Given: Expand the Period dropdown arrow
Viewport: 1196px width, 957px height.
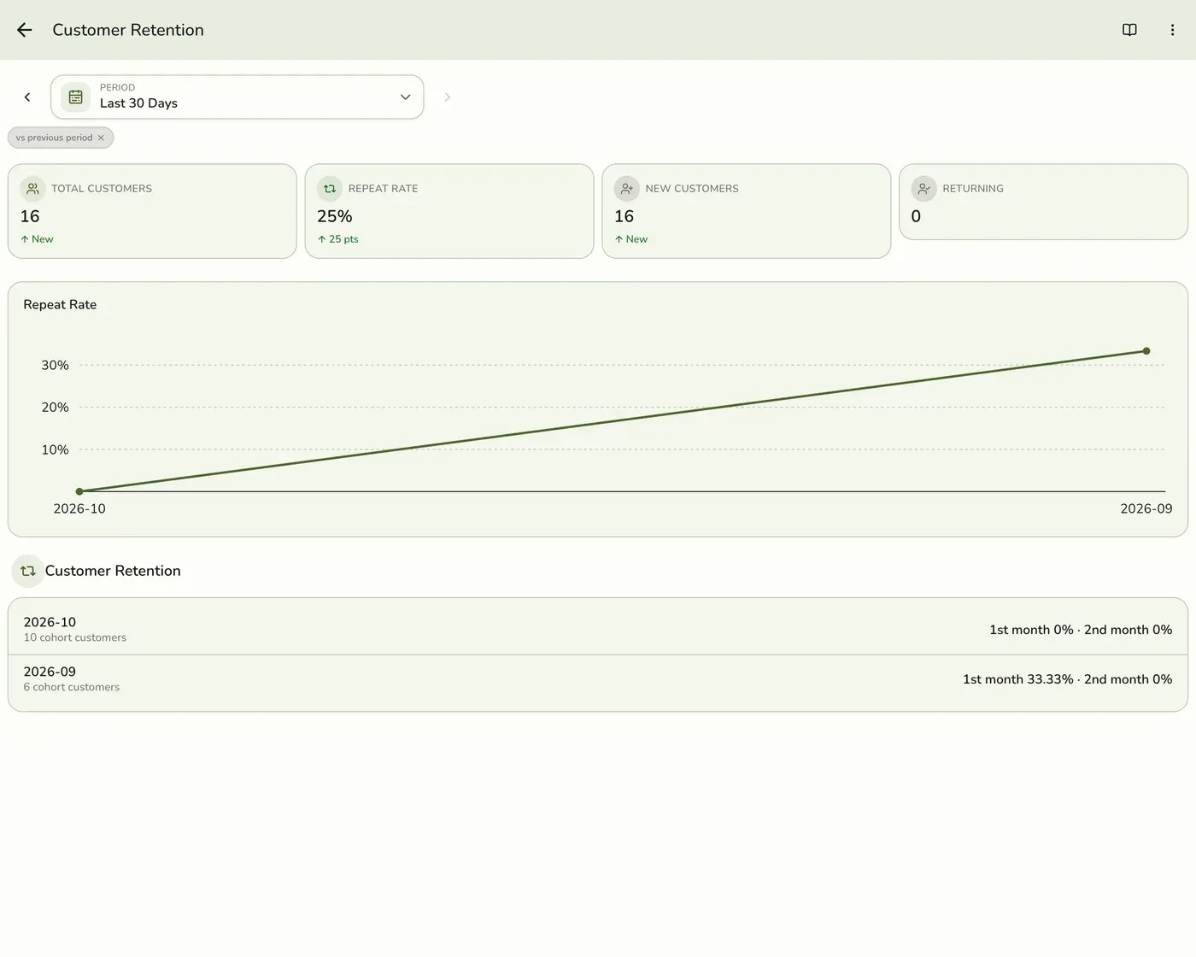Looking at the screenshot, I should pyautogui.click(x=406, y=97).
